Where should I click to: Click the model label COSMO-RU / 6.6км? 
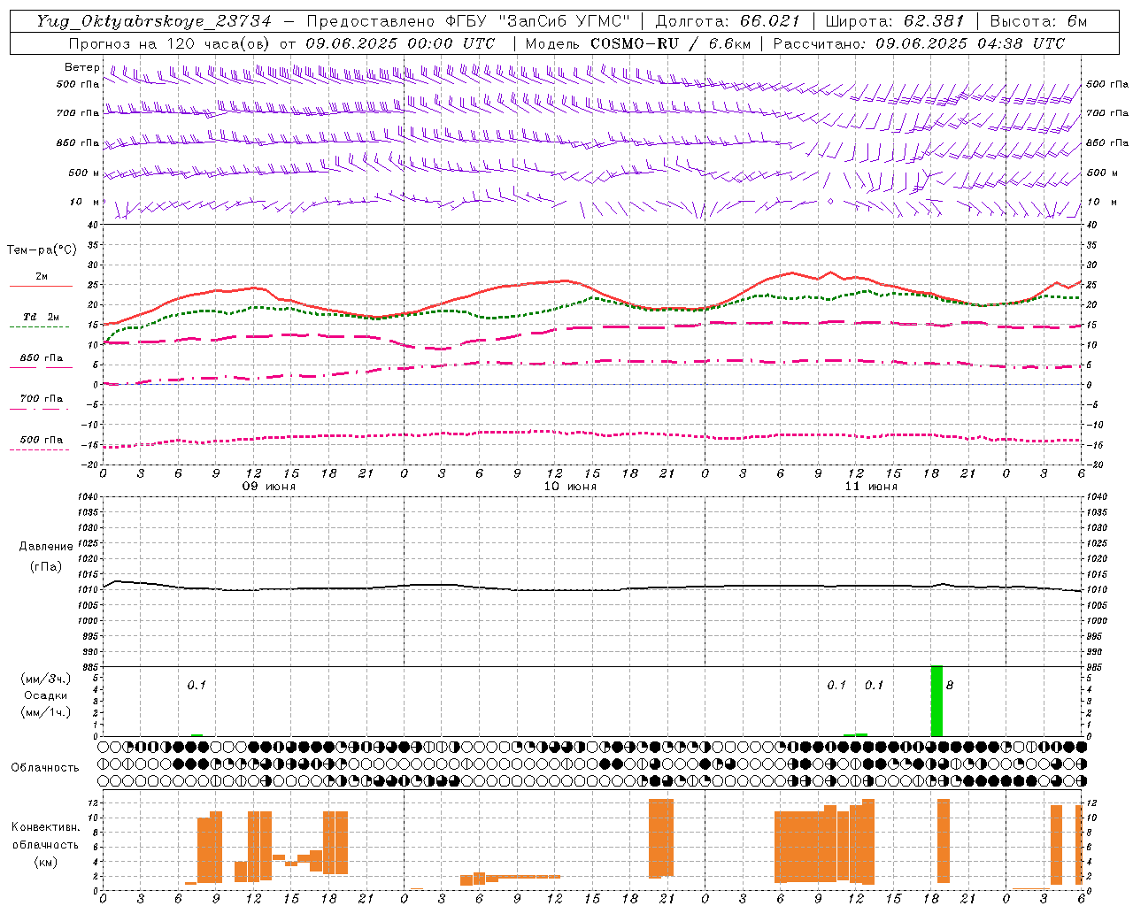point(671,43)
